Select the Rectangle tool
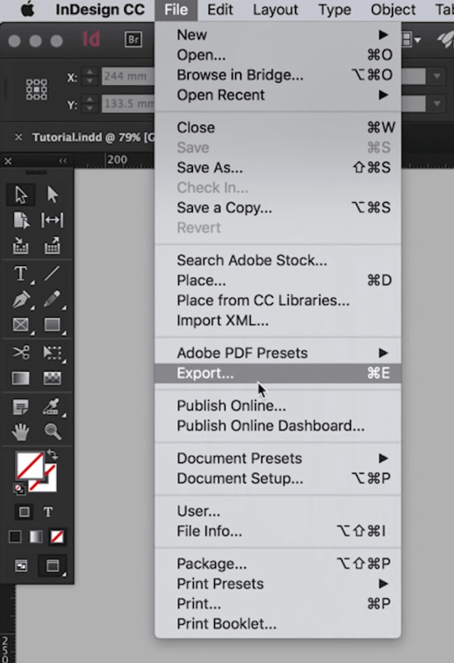This screenshot has width=454, height=663. tap(52, 325)
